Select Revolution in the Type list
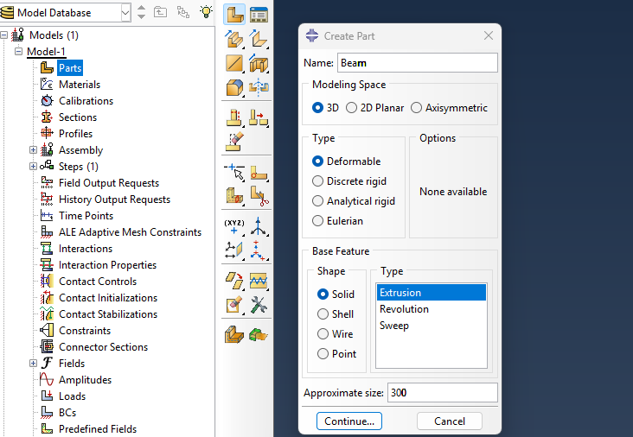633x437 pixels. click(x=404, y=309)
